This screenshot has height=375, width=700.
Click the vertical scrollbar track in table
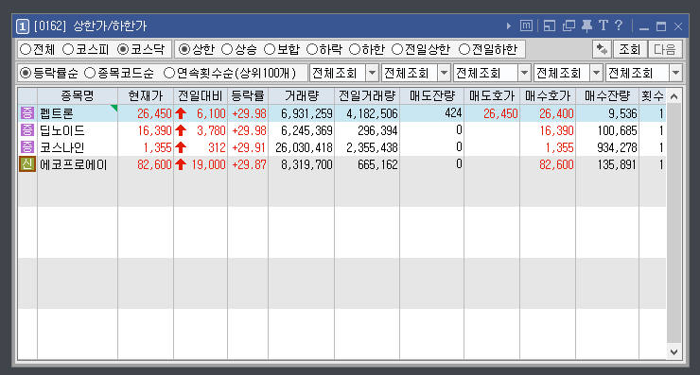pyautogui.click(x=674, y=224)
